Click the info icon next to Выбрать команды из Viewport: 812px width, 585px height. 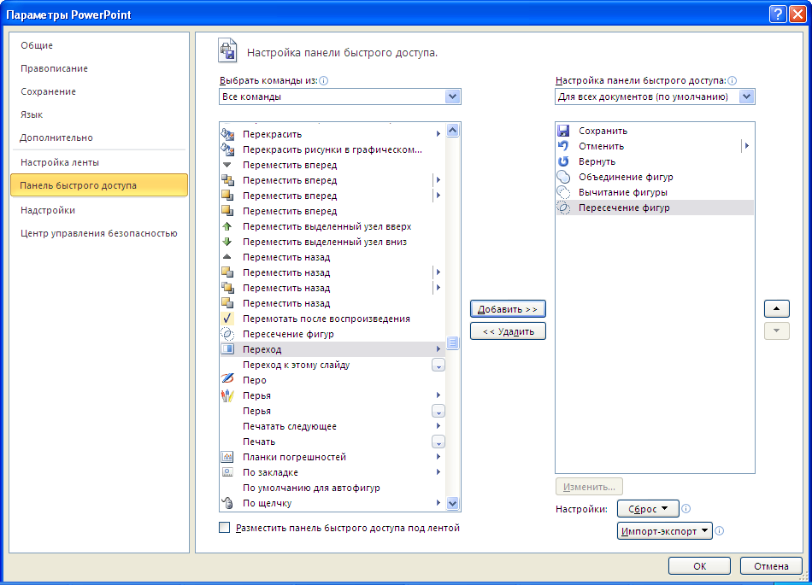pyautogui.click(x=324, y=80)
